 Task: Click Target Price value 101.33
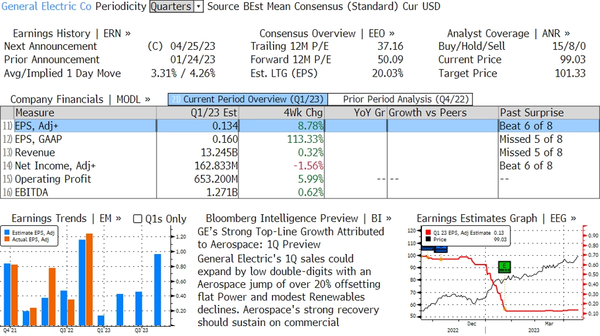(x=570, y=73)
